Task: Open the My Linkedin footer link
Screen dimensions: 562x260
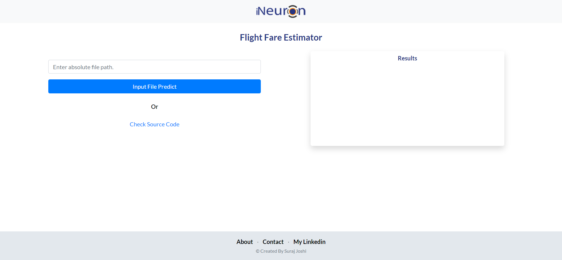Action: tap(309, 242)
